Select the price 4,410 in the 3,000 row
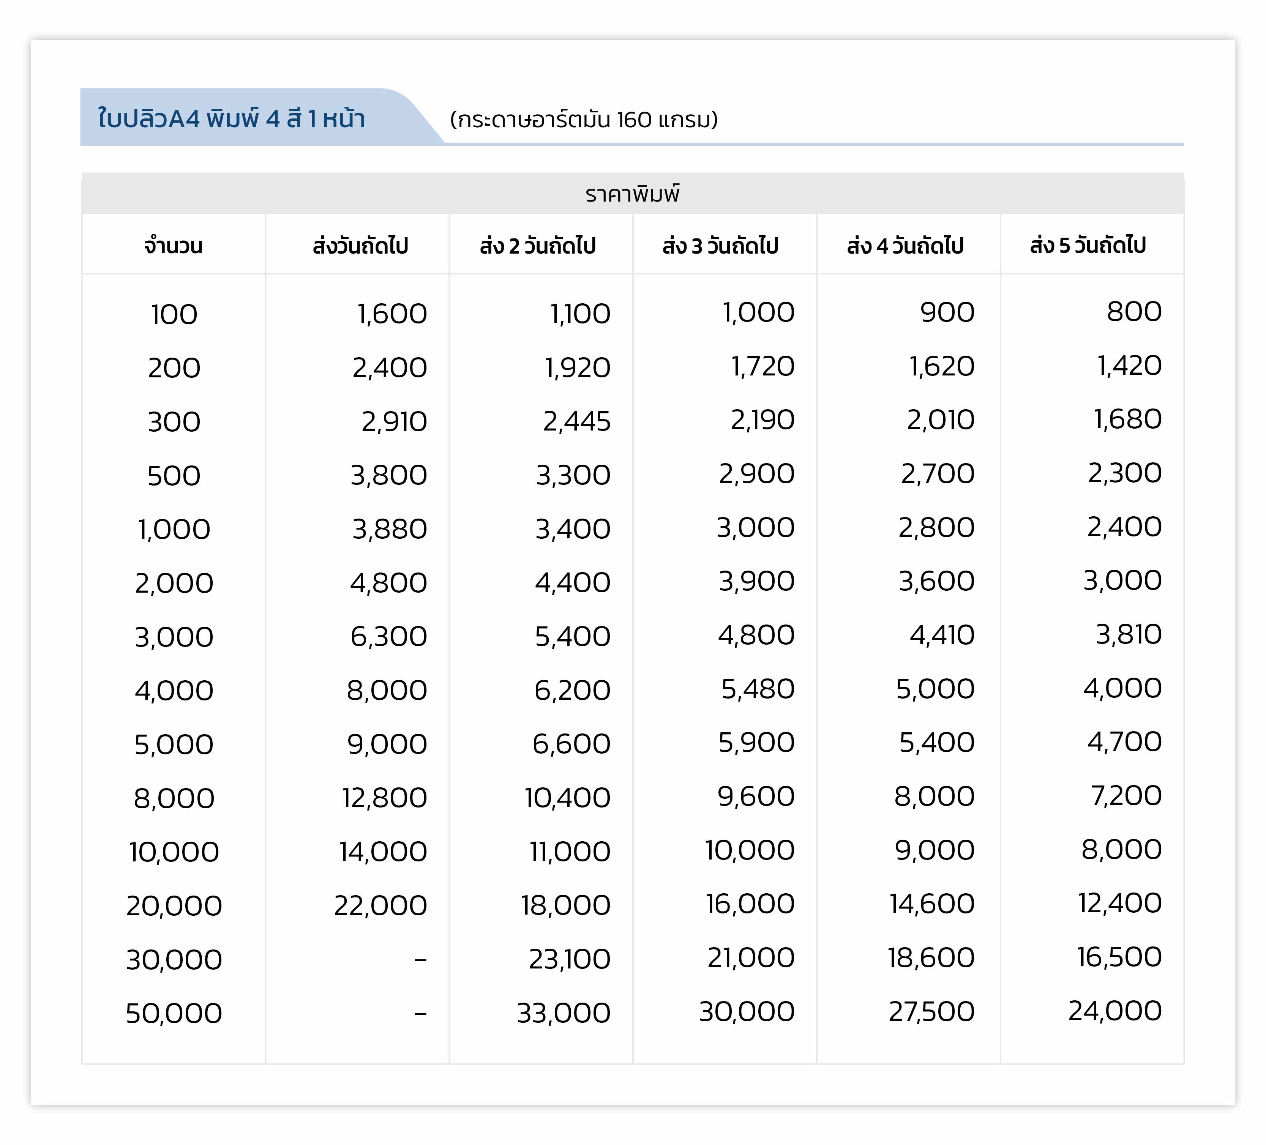 (942, 635)
